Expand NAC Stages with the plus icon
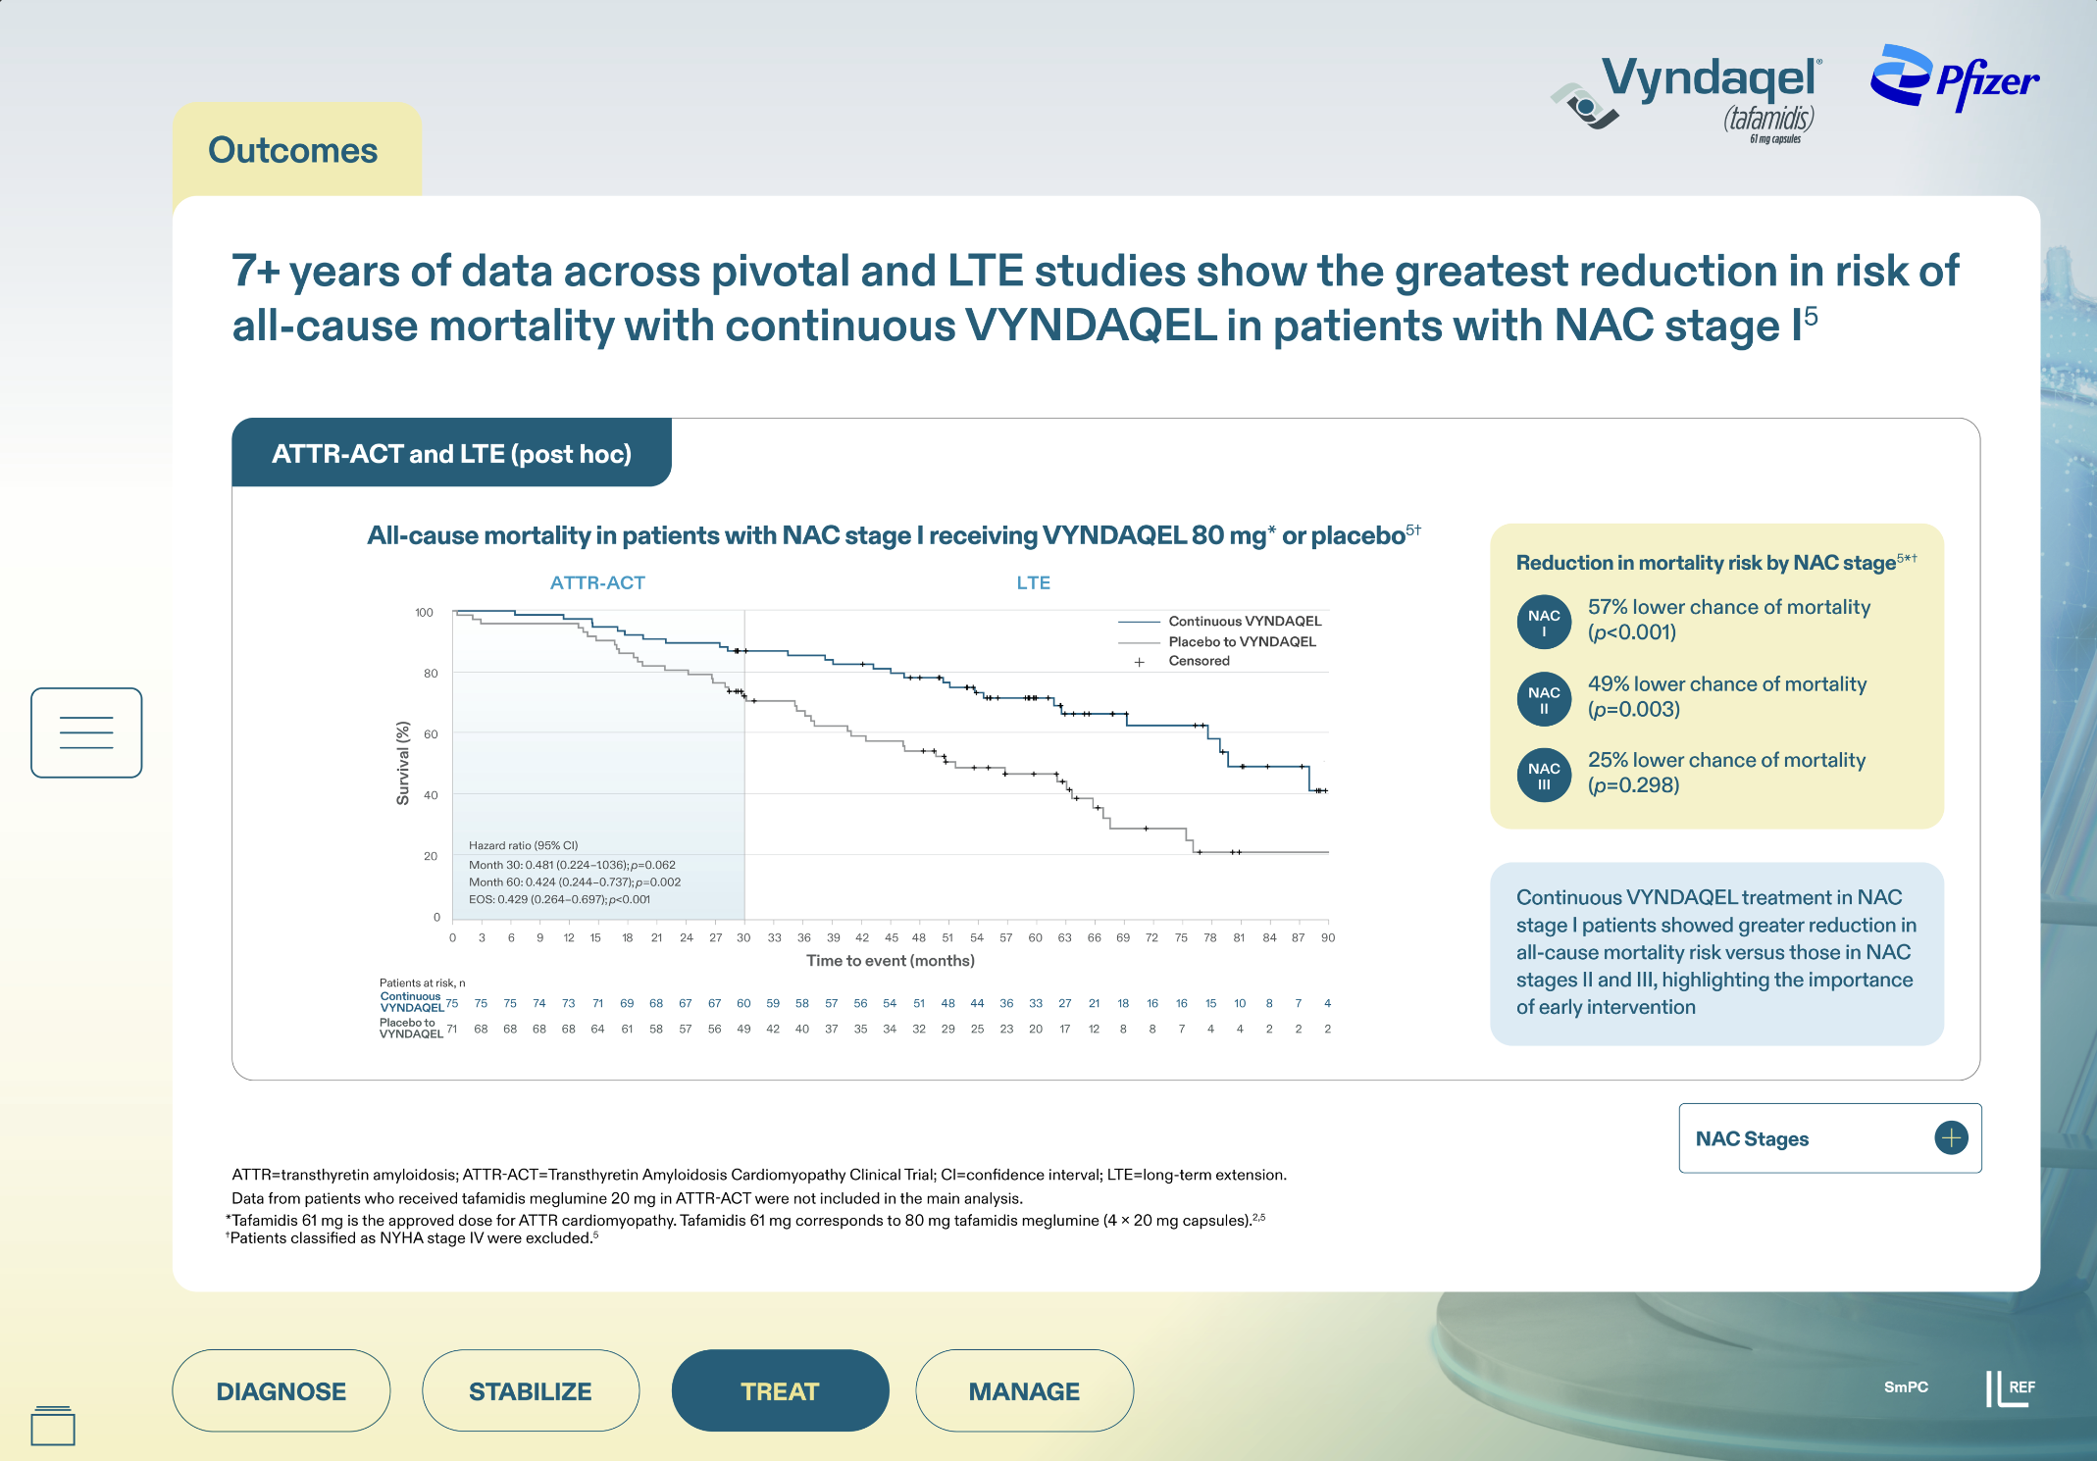The image size is (2097, 1461). click(1950, 1137)
